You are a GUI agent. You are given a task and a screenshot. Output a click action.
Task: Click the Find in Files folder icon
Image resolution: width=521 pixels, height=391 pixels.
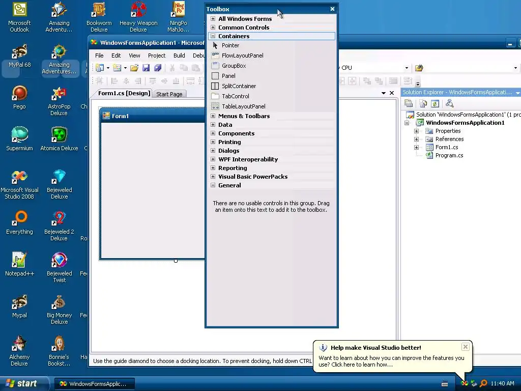pyautogui.click(x=419, y=68)
